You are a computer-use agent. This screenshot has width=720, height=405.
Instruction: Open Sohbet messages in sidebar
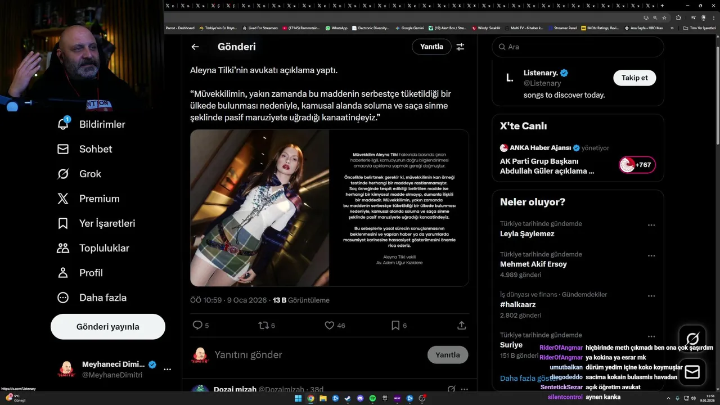pos(84,149)
